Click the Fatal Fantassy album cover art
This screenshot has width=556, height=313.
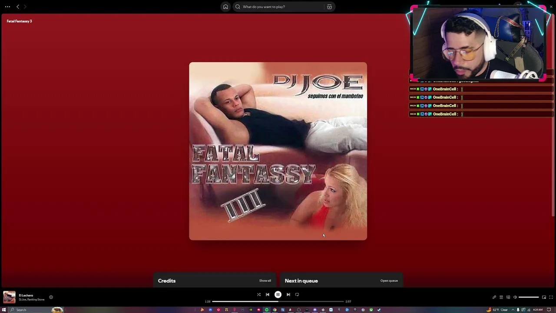point(278,151)
